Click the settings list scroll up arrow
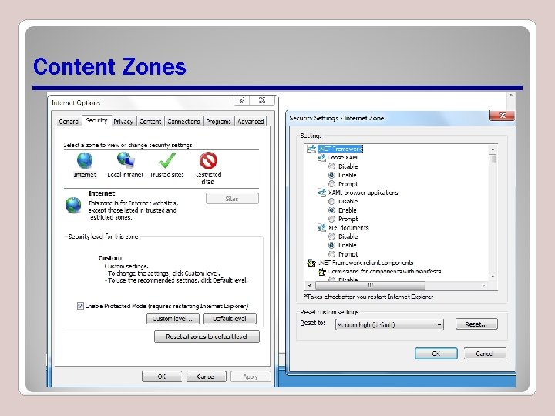The width and height of the screenshot is (555, 416). coord(493,149)
